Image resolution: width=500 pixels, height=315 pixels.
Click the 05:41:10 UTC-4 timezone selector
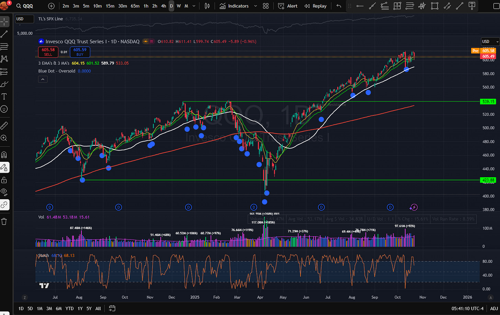[468, 308]
